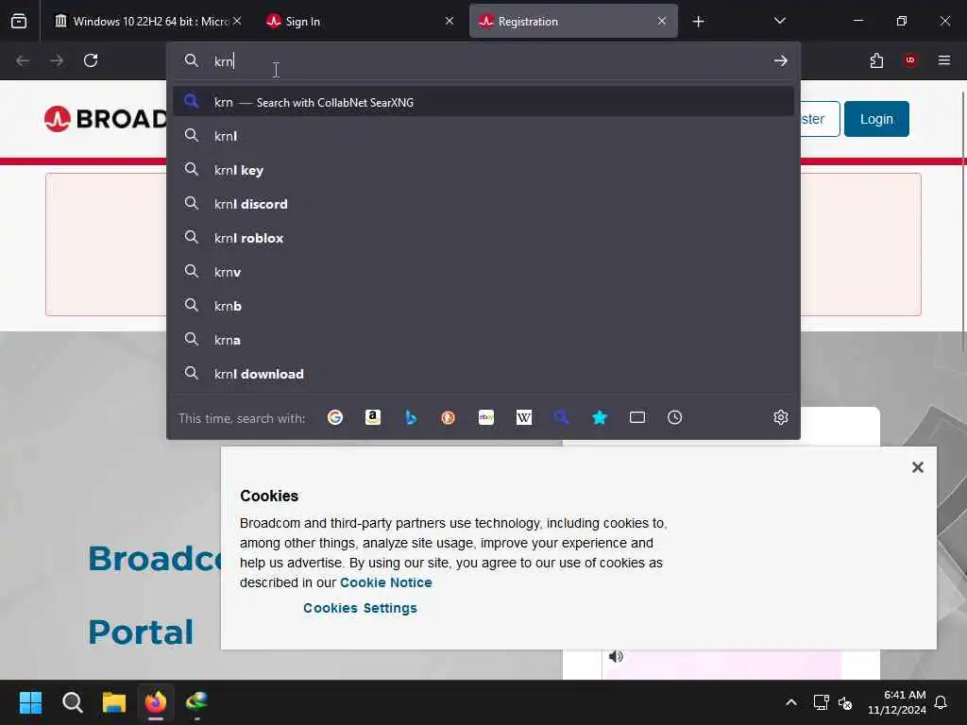Search this time with eBay
967x725 pixels.
click(486, 417)
